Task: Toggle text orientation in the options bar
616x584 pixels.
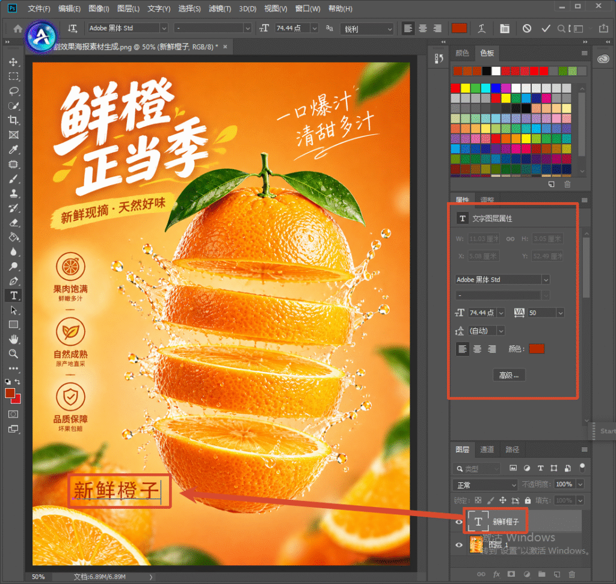Action: point(72,28)
